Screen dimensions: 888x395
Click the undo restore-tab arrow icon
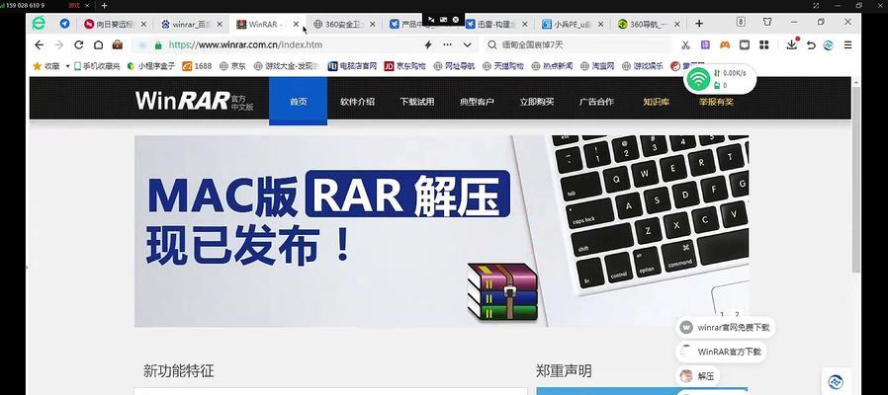coord(811,44)
